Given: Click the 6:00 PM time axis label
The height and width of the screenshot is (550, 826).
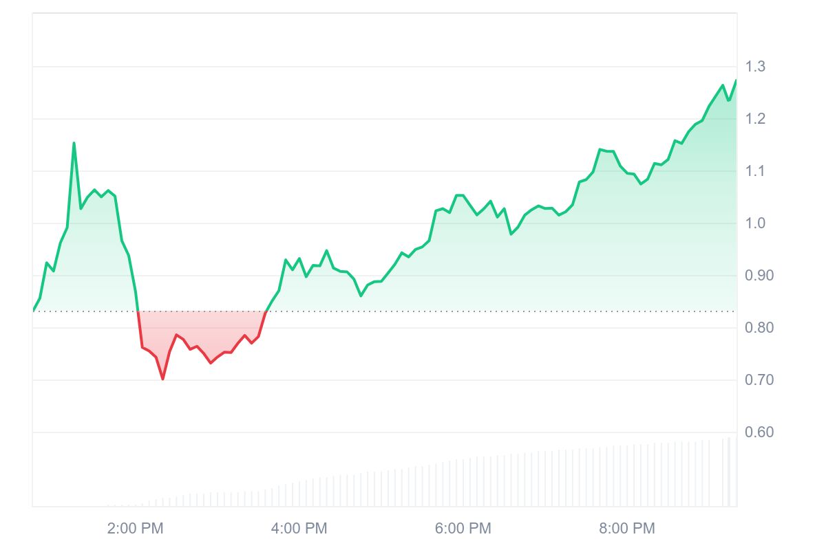Looking at the screenshot, I should pos(463,529).
